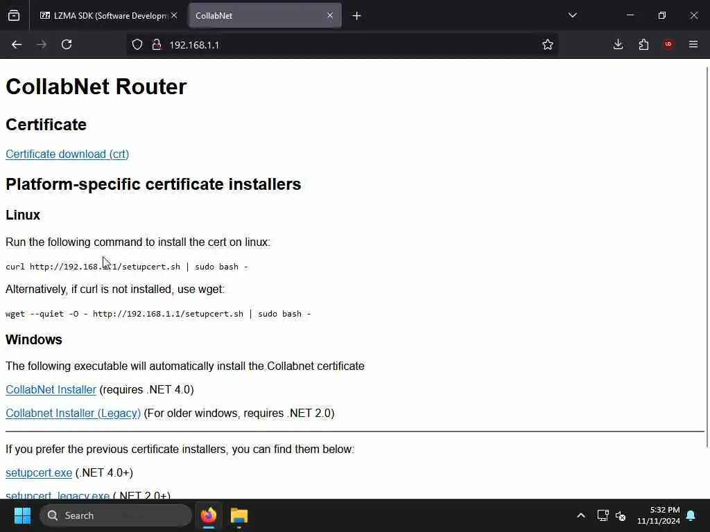The image size is (710, 532).
Task: Open File Explorer from the taskbar
Action: (x=239, y=515)
